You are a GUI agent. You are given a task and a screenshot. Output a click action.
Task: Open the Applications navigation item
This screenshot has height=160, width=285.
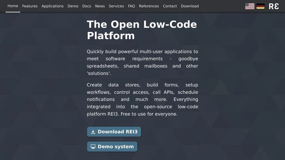point(53,6)
